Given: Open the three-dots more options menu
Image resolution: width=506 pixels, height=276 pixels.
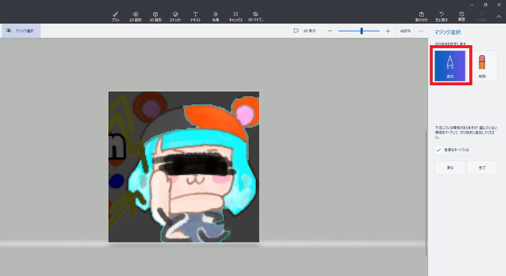Looking at the screenshot, I should (421, 31).
